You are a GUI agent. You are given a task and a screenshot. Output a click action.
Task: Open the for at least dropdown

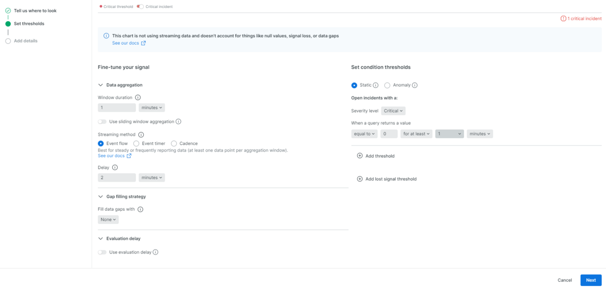[417, 134]
